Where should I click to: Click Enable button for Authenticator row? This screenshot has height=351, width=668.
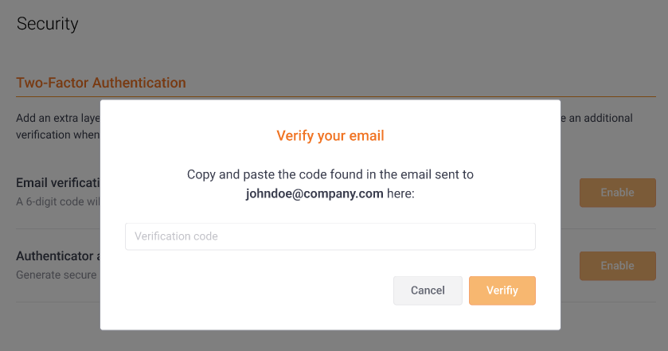tap(617, 266)
